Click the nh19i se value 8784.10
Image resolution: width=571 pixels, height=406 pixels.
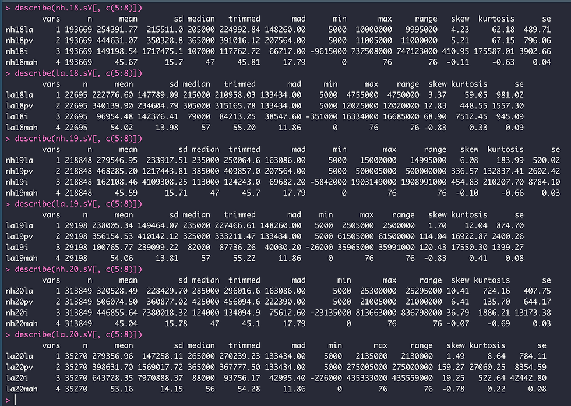tap(544, 182)
